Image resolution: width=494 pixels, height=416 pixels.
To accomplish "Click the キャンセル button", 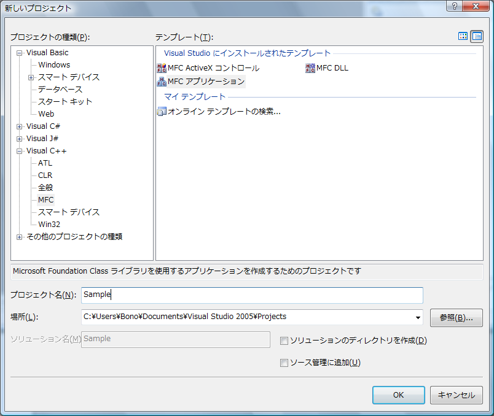I will 456,395.
